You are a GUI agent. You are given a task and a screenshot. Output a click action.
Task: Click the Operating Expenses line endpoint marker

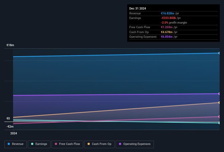(x=219, y=94)
